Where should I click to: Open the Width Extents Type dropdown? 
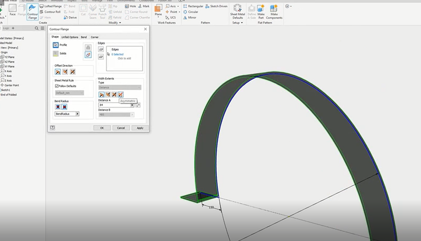pos(120,88)
